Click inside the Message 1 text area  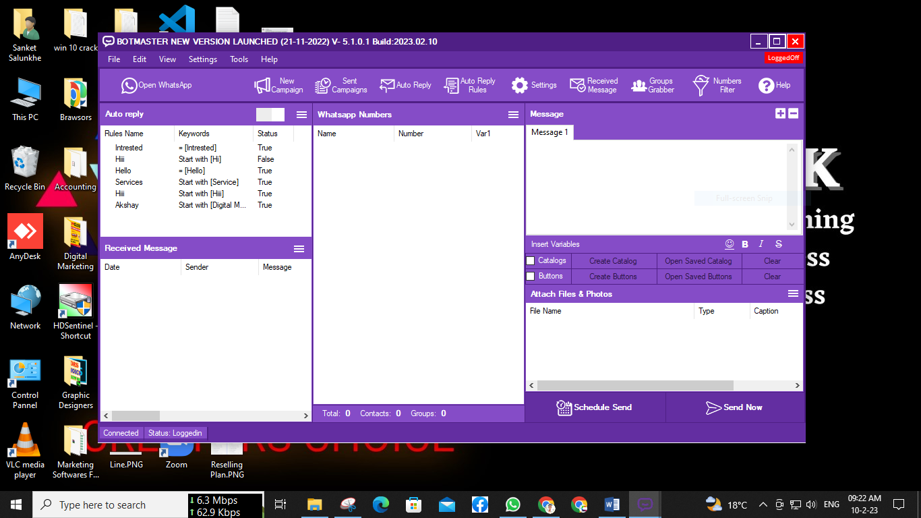point(657,187)
